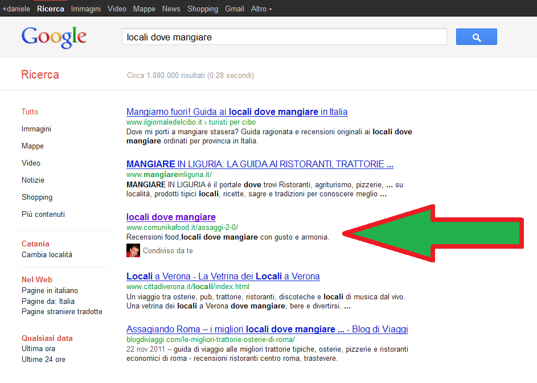Open the purple locali dove mangiare result

click(171, 217)
